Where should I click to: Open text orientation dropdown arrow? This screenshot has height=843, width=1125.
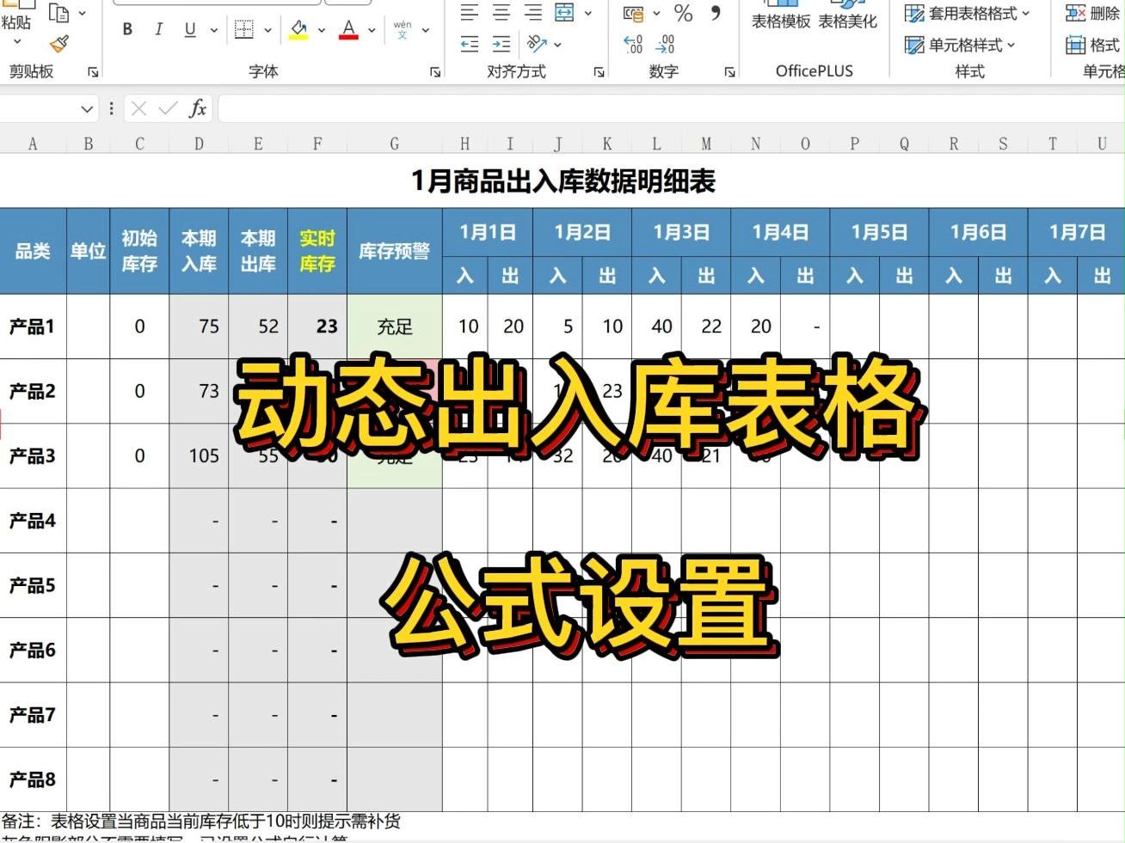(558, 45)
